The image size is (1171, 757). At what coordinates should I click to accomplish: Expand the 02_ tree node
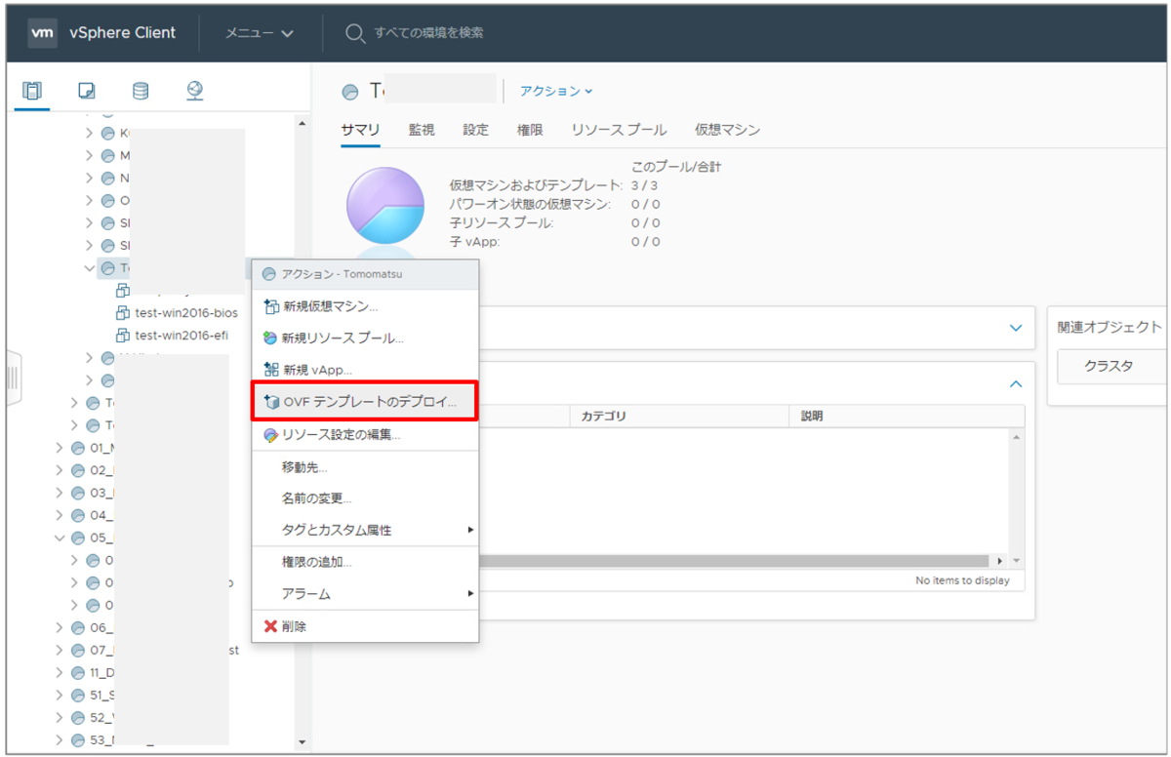point(61,470)
